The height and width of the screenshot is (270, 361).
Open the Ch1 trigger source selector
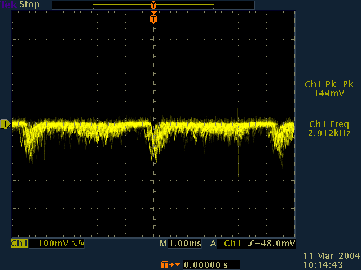[x=232, y=244]
